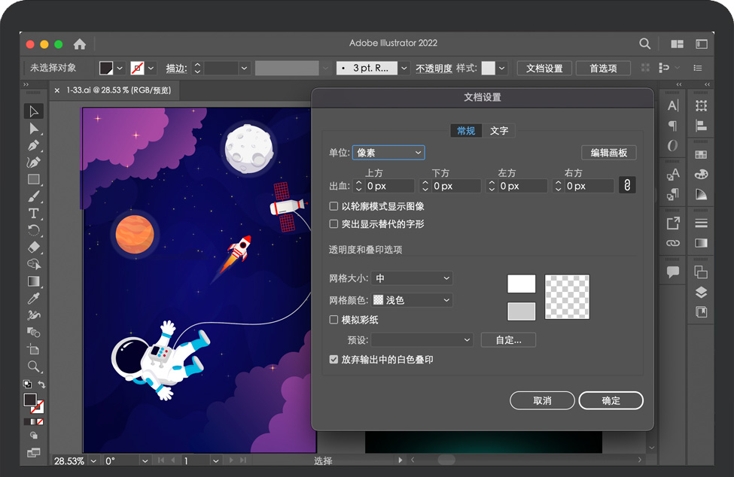This screenshot has height=477, width=734.
Task: Select the Rectangle shape tool
Action: [34, 180]
